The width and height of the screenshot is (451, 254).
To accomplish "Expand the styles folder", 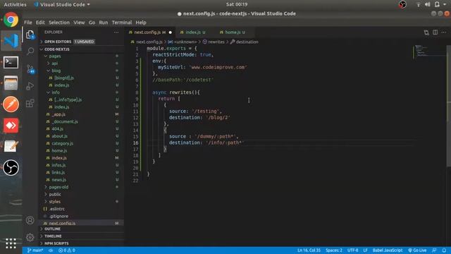I will tap(82, 202).
